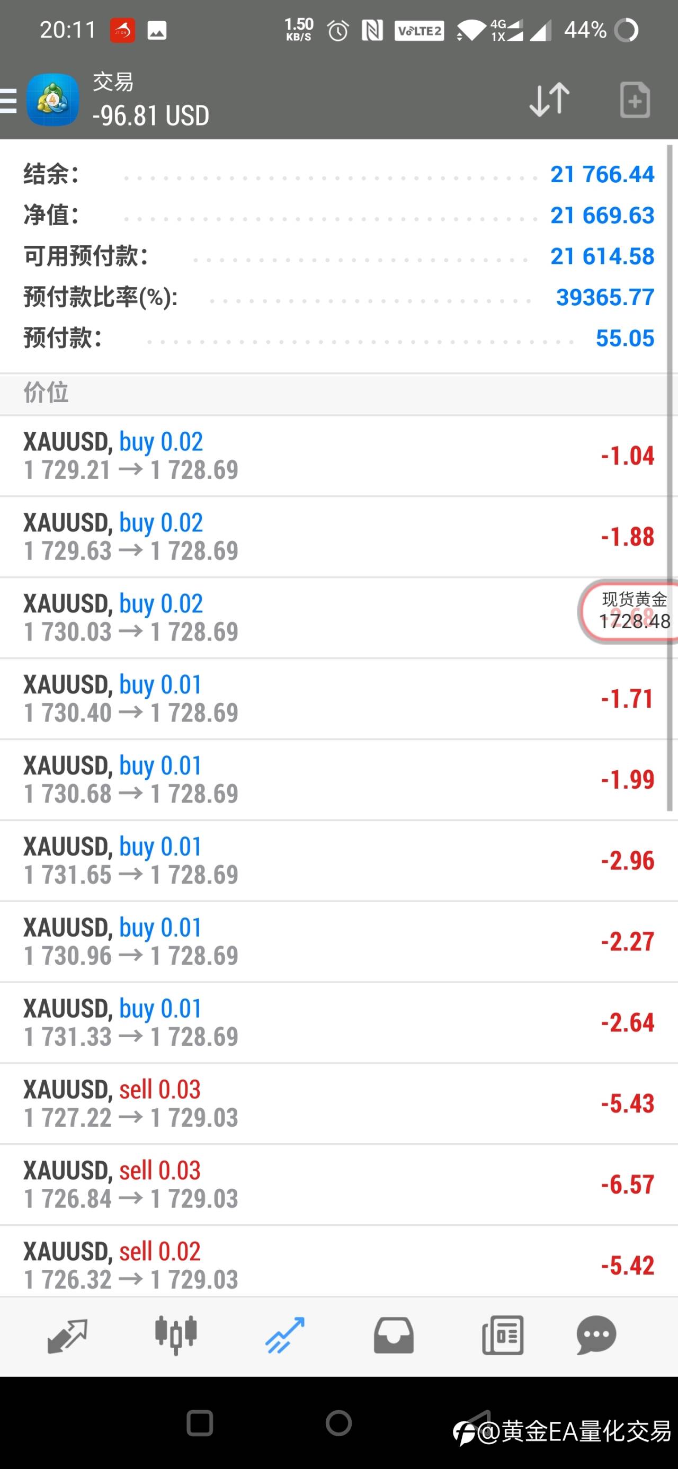The width and height of the screenshot is (678, 1469).
Task: Select the sell 0.03 position at 1 727.22
Action: (x=338, y=1103)
